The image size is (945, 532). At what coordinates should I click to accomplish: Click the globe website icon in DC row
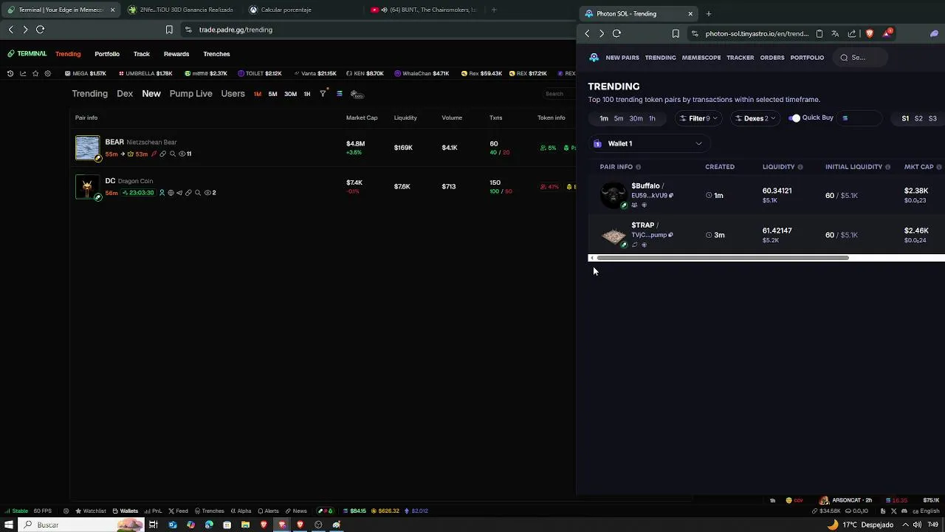click(171, 193)
